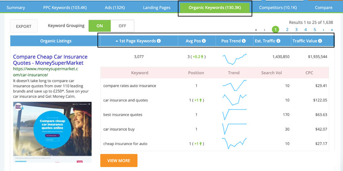The image size is (343, 171).
Task: Jump to last page with double-right arrow
Action: [x=332, y=30]
